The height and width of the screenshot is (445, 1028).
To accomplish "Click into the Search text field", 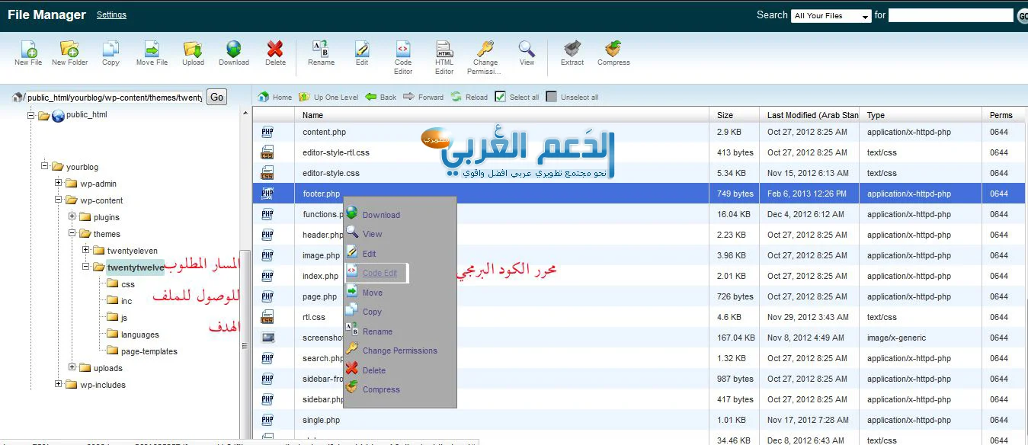I will (950, 15).
